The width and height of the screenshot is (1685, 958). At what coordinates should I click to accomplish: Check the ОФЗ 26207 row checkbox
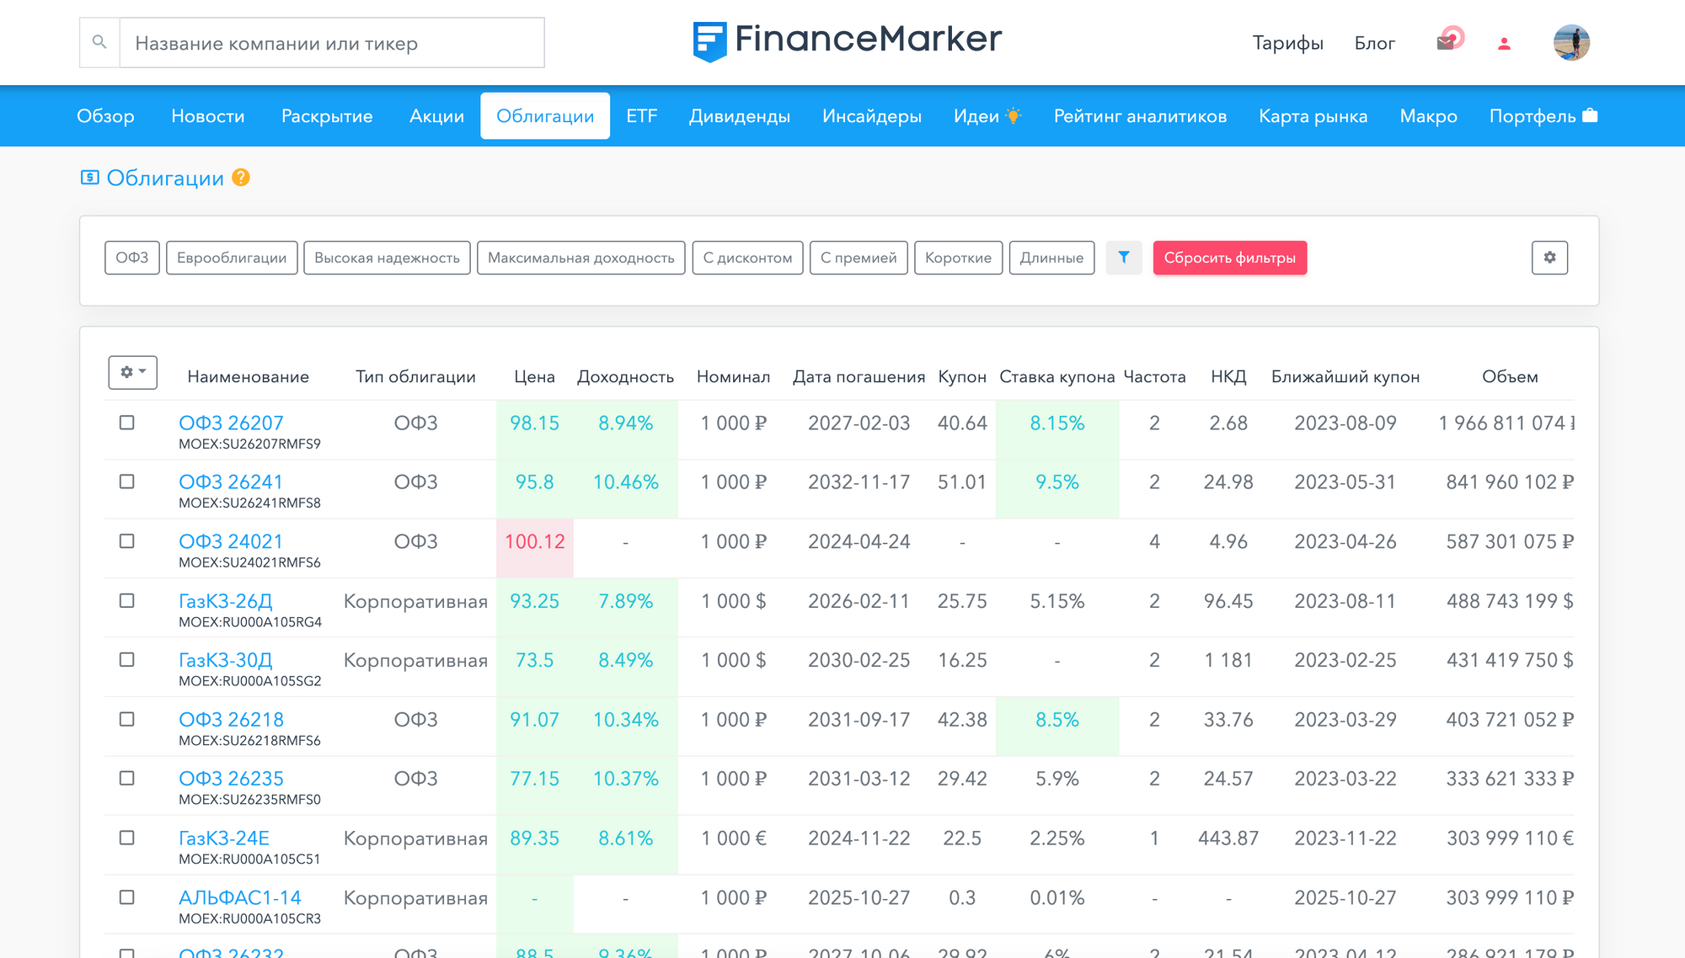point(127,423)
